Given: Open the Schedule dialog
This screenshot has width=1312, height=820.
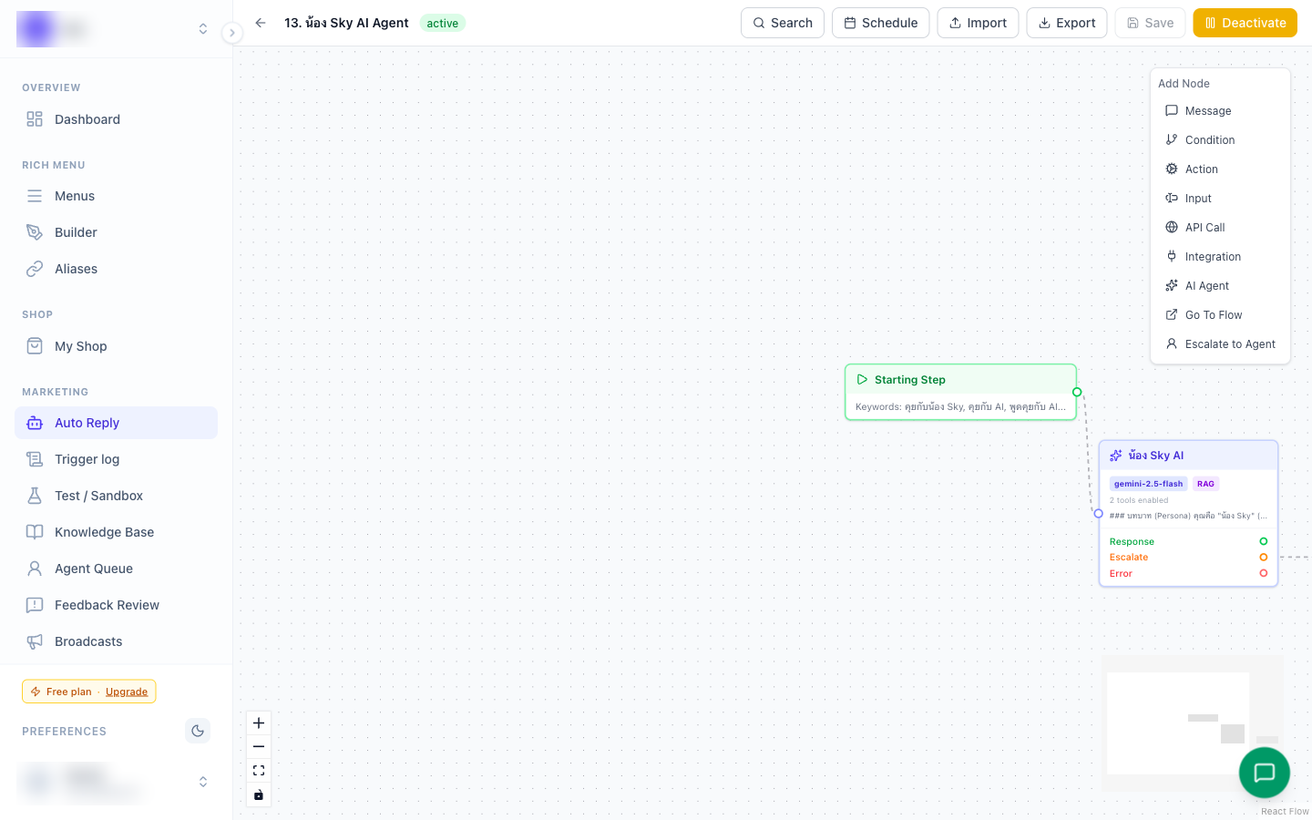Looking at the screenshot, I should pos(881,23).
